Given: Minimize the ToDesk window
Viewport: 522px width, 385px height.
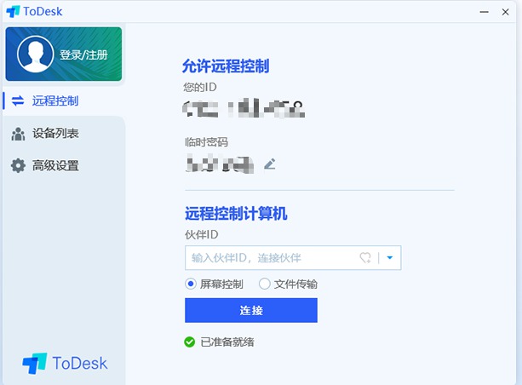Looking at the screenshot, I should pyautogui.click(x=484, y=12).
